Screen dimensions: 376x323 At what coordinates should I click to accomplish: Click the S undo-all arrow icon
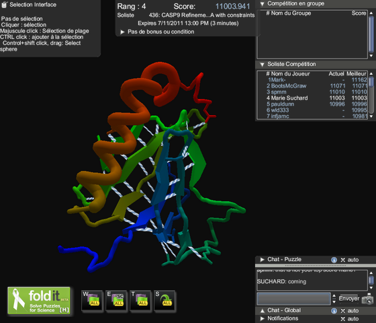tap(164, 301)
